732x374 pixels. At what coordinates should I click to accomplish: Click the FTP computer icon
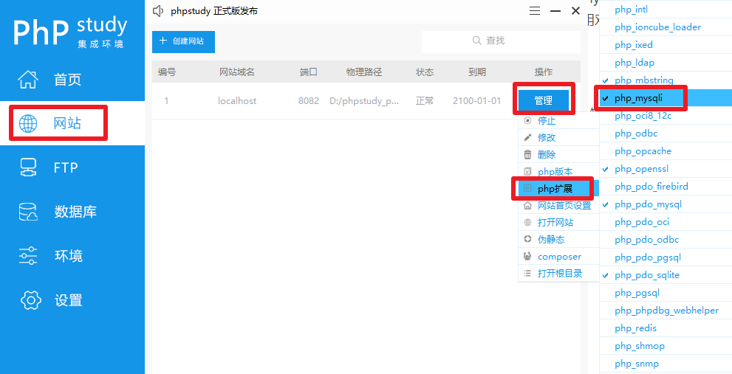(x=27, y=167)
